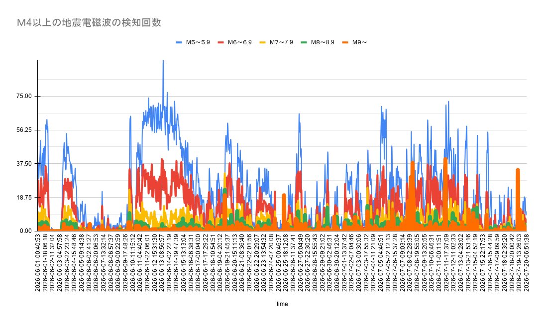Click x-axis label 2026-06-25-00:46:37
Screen dimensions: 543x324
click(278, 263)
